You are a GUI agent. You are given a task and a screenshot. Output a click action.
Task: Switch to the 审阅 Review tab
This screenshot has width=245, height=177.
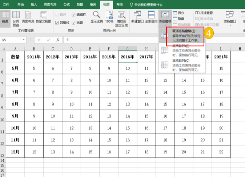pyautogui.click(x=93, y=4)
